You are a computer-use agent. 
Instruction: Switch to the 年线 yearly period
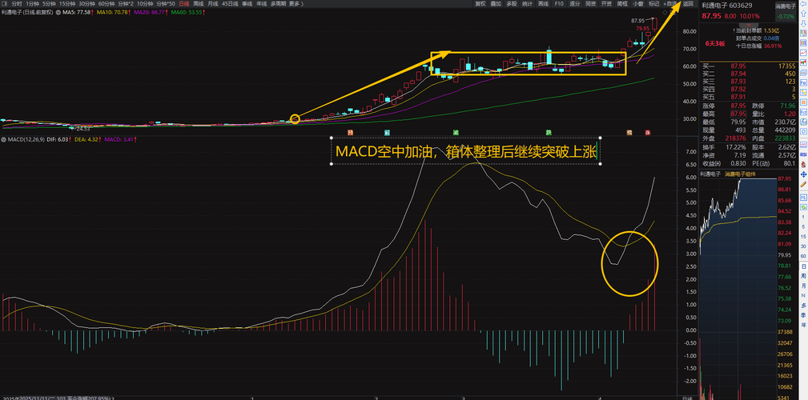[261, 4]
